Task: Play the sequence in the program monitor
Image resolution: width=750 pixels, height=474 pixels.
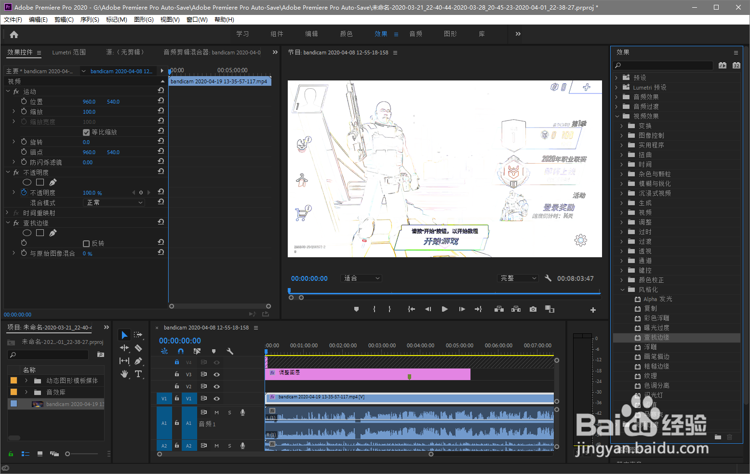Action: (x=444, y=309)
